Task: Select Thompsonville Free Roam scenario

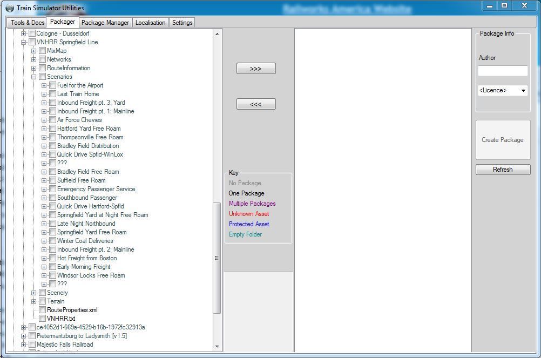Action: click(x=90, y=137)
